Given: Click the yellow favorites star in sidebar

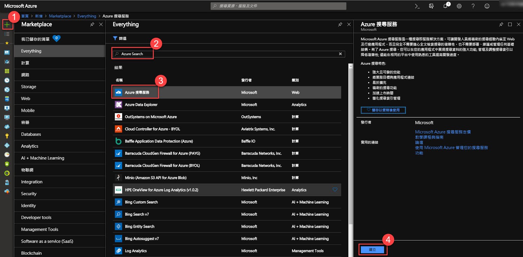Looking at the screenshot, I should [7, 43].
